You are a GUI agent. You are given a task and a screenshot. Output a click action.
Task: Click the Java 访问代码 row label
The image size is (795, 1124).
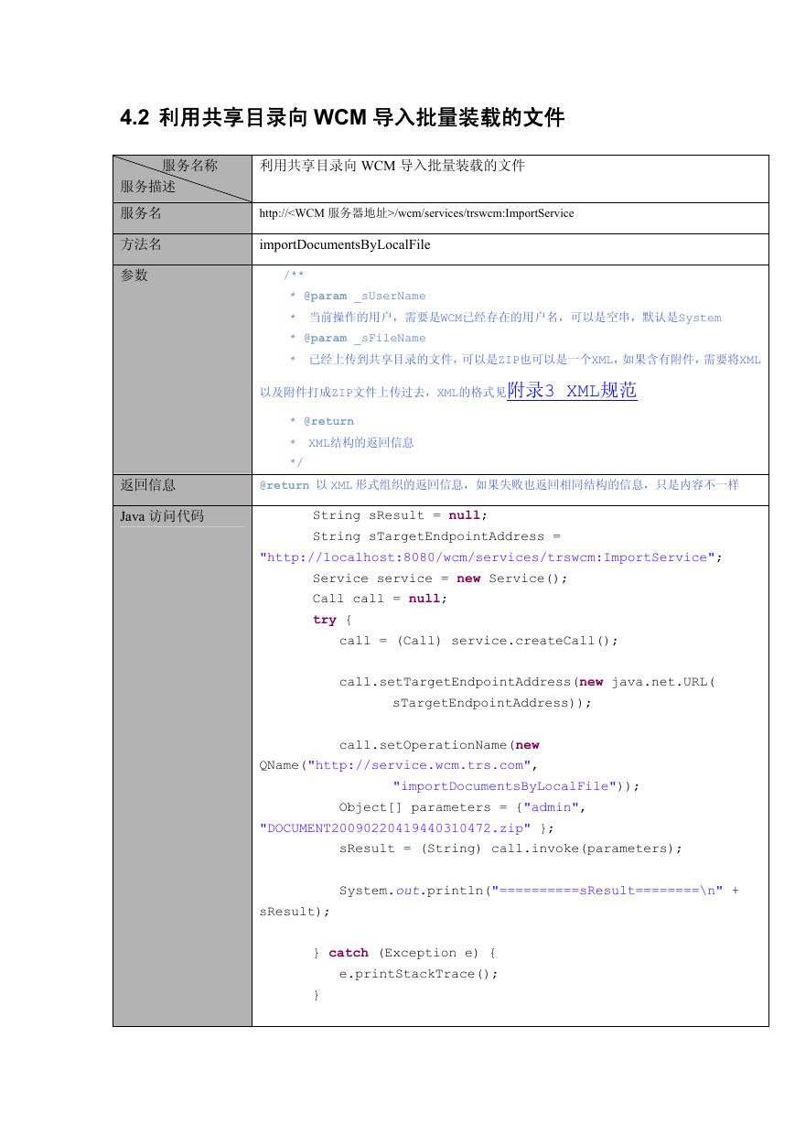(162, 516)
